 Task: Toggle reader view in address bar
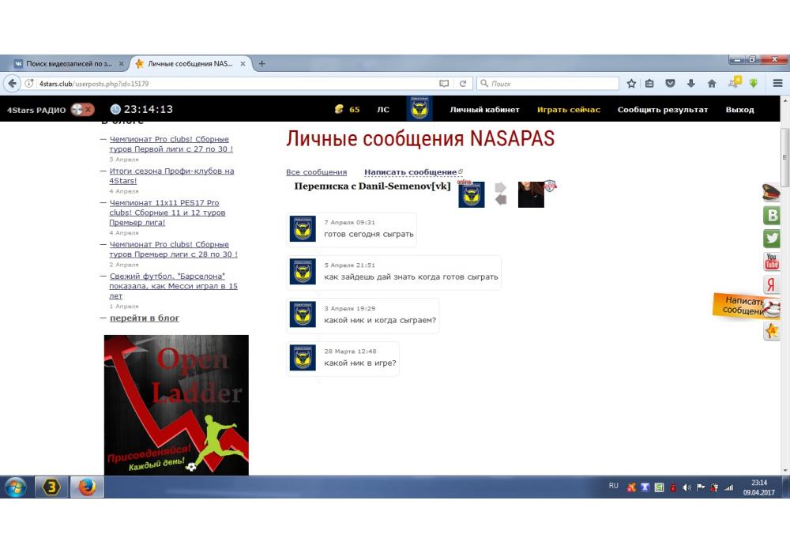(x=444, y=83)
